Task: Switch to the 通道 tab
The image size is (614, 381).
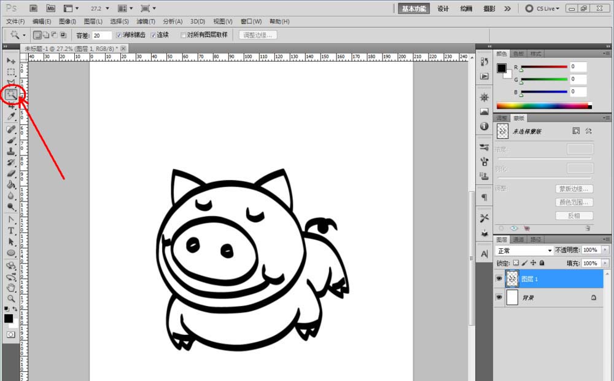Action: click(518, 240)
